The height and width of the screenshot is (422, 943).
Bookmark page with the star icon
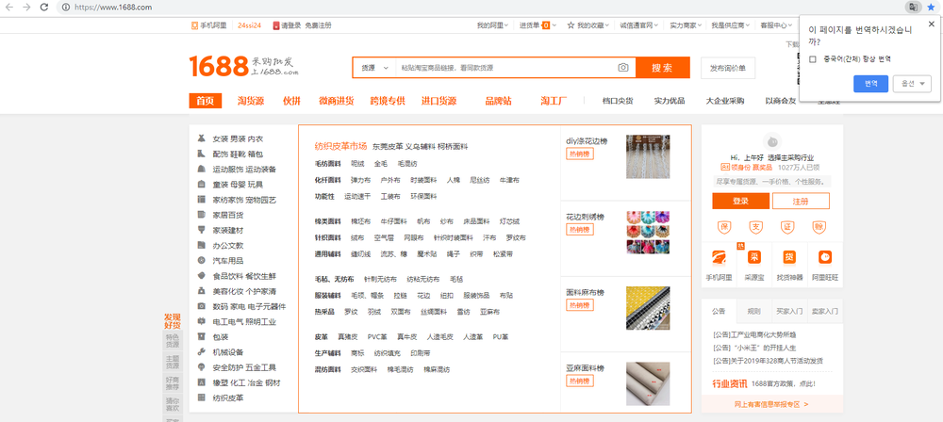[x=931, y=8]
